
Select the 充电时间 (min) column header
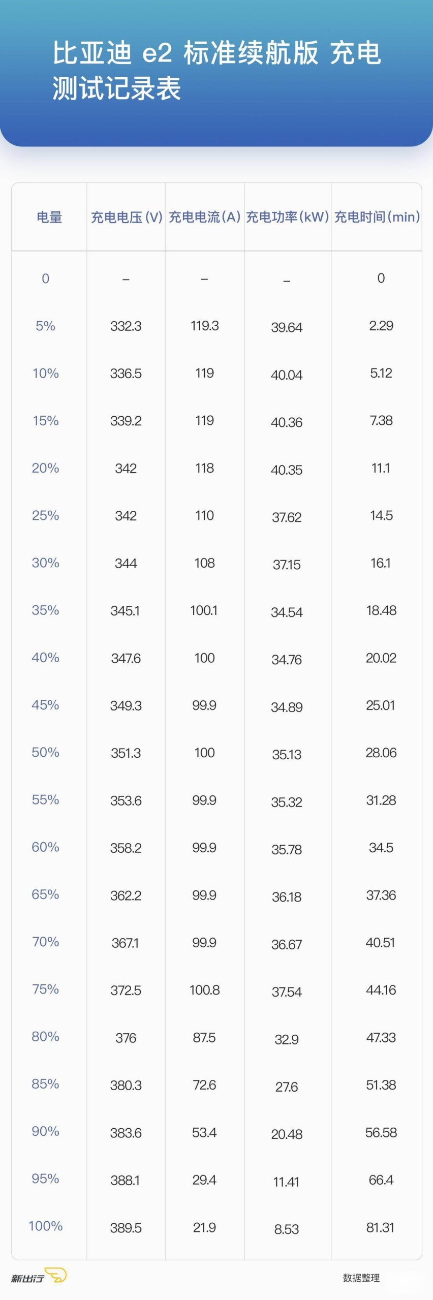pos(377,217)
